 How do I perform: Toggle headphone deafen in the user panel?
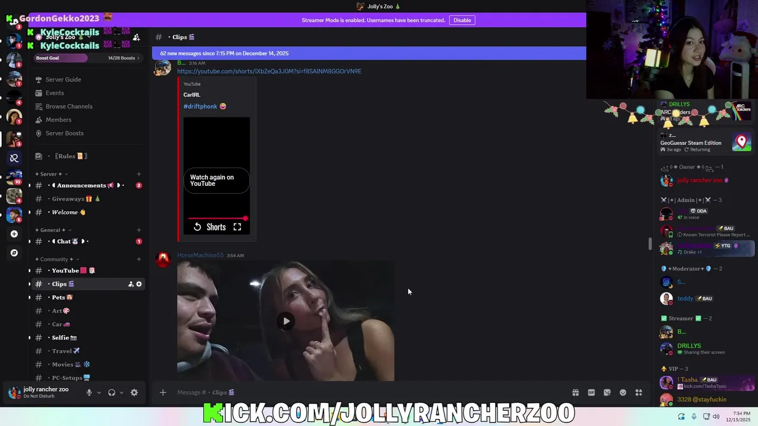tap(111, 392)
